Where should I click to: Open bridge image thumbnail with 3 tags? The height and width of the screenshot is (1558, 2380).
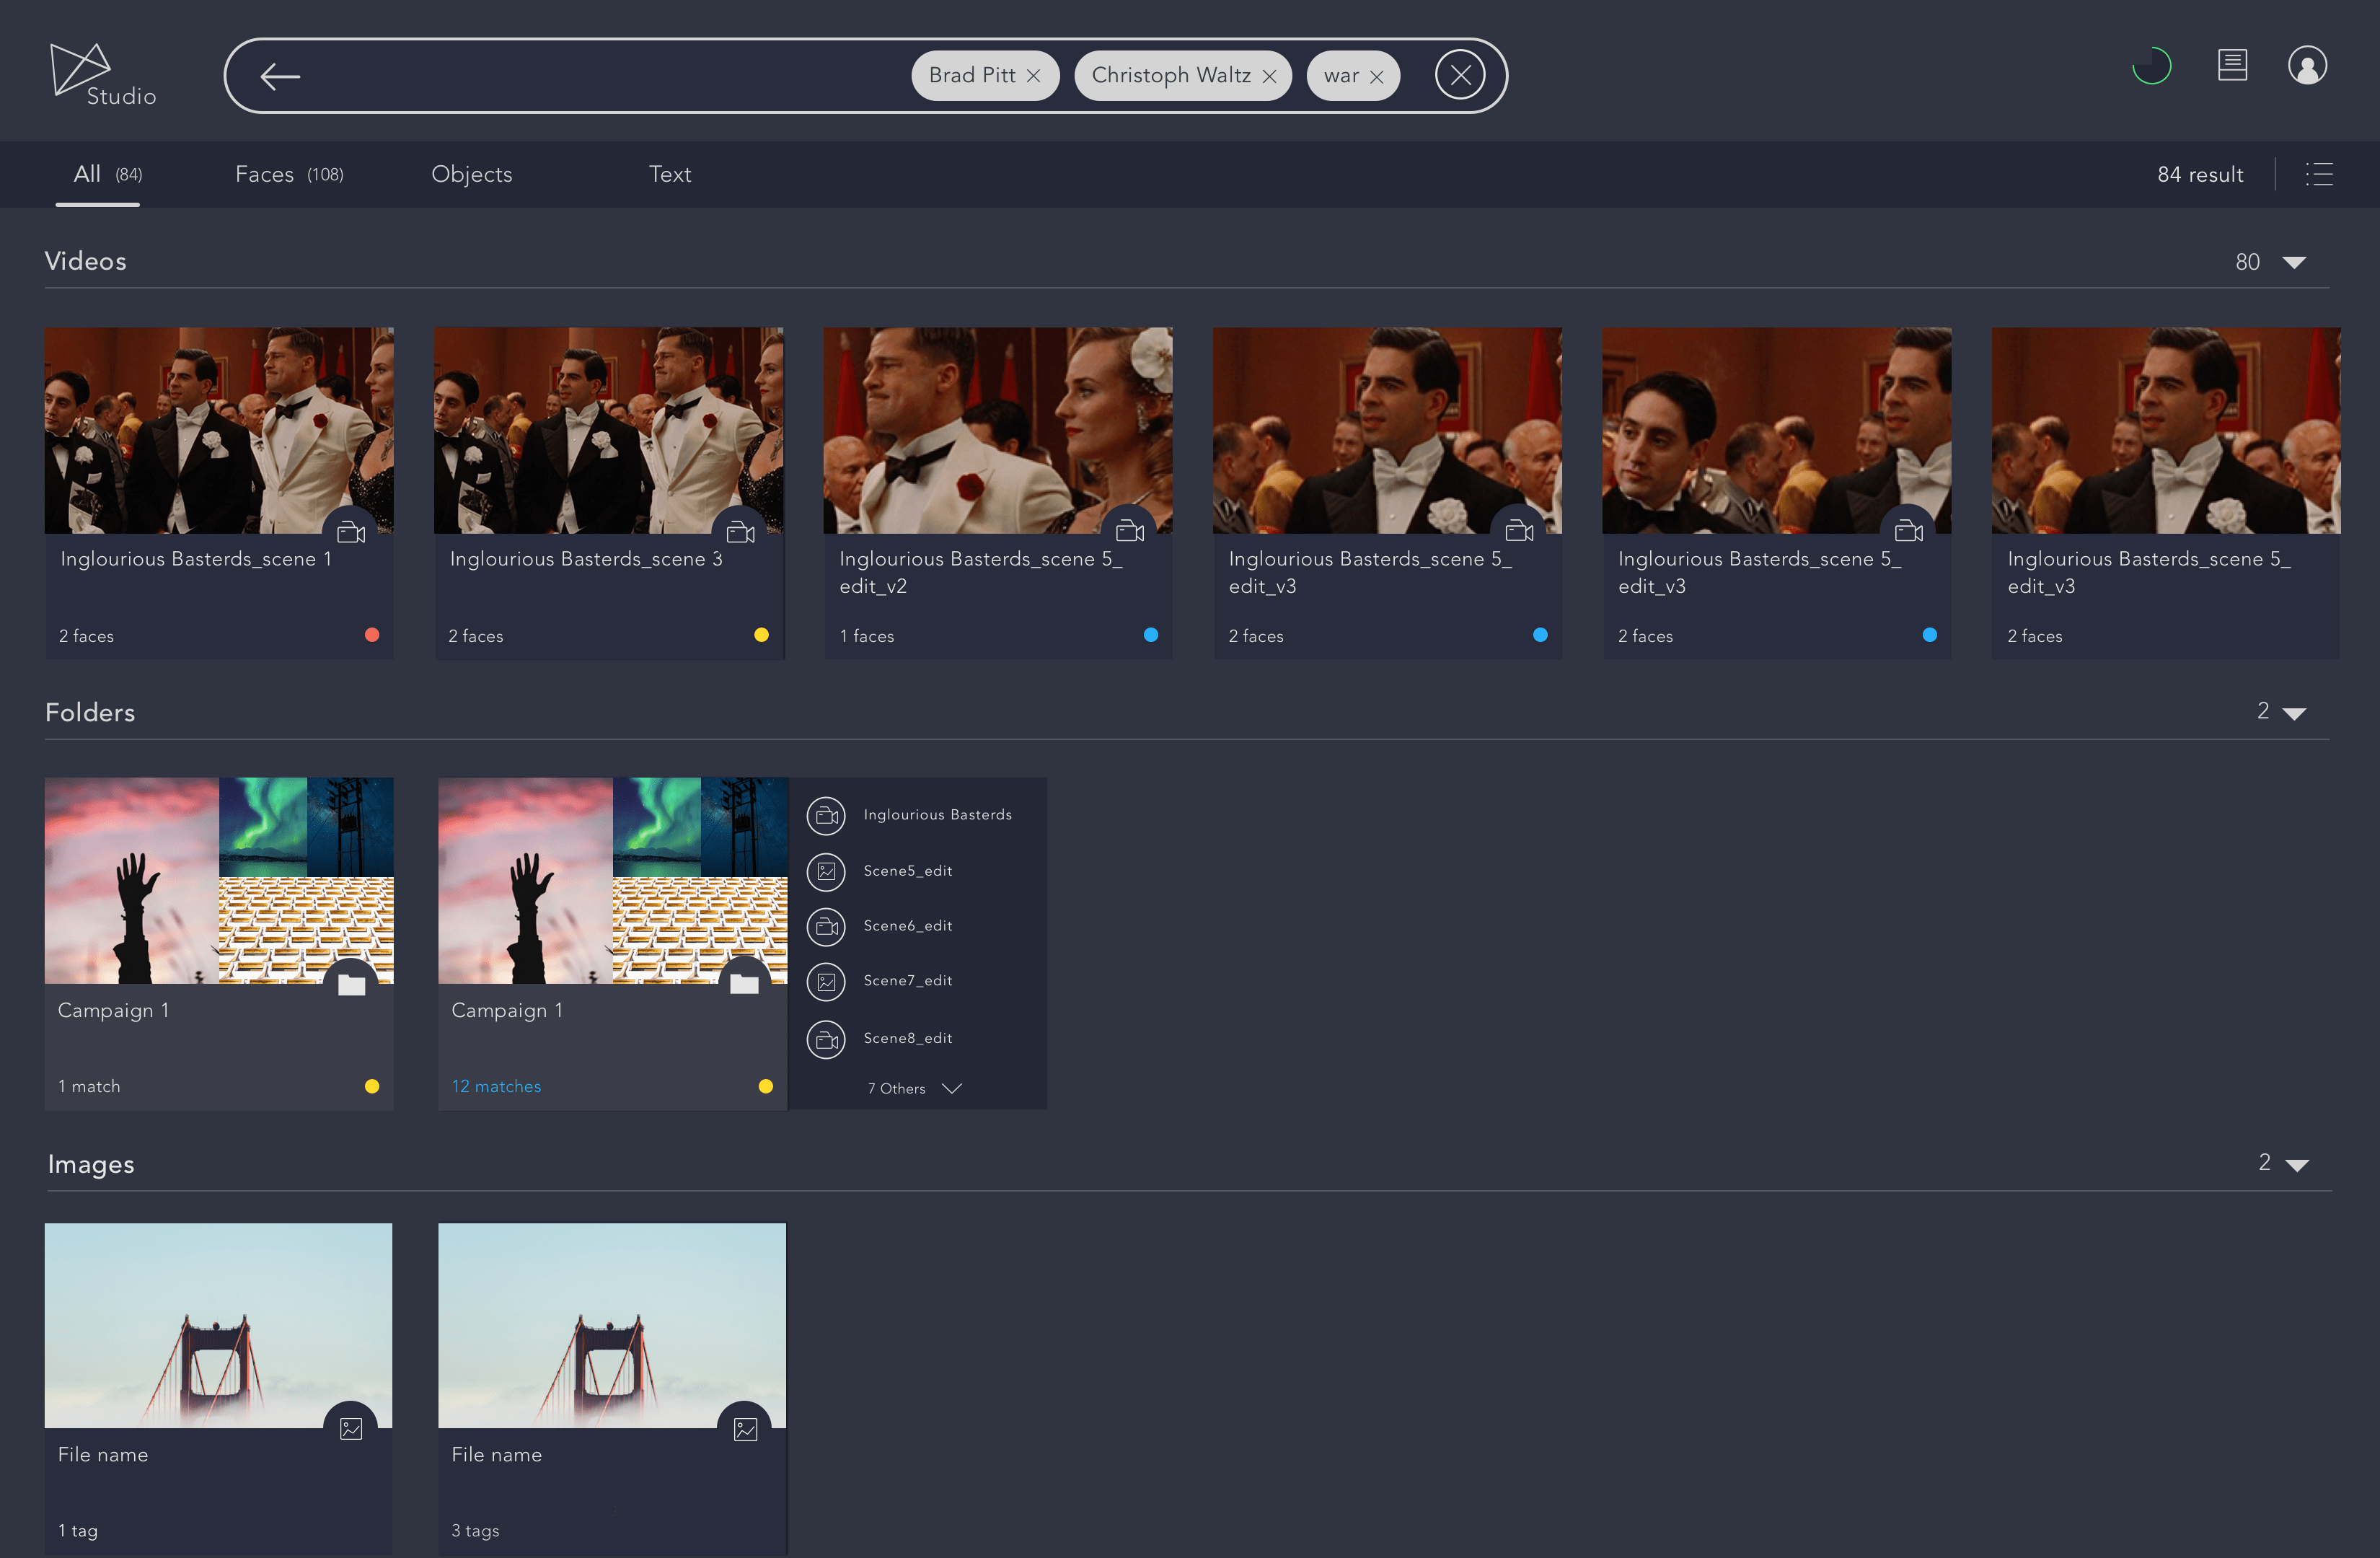(x=612, y=1325)
